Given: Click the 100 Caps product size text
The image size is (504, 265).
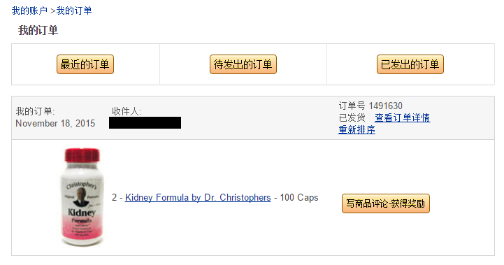Looking at the screenshot, I should [299, 197].
